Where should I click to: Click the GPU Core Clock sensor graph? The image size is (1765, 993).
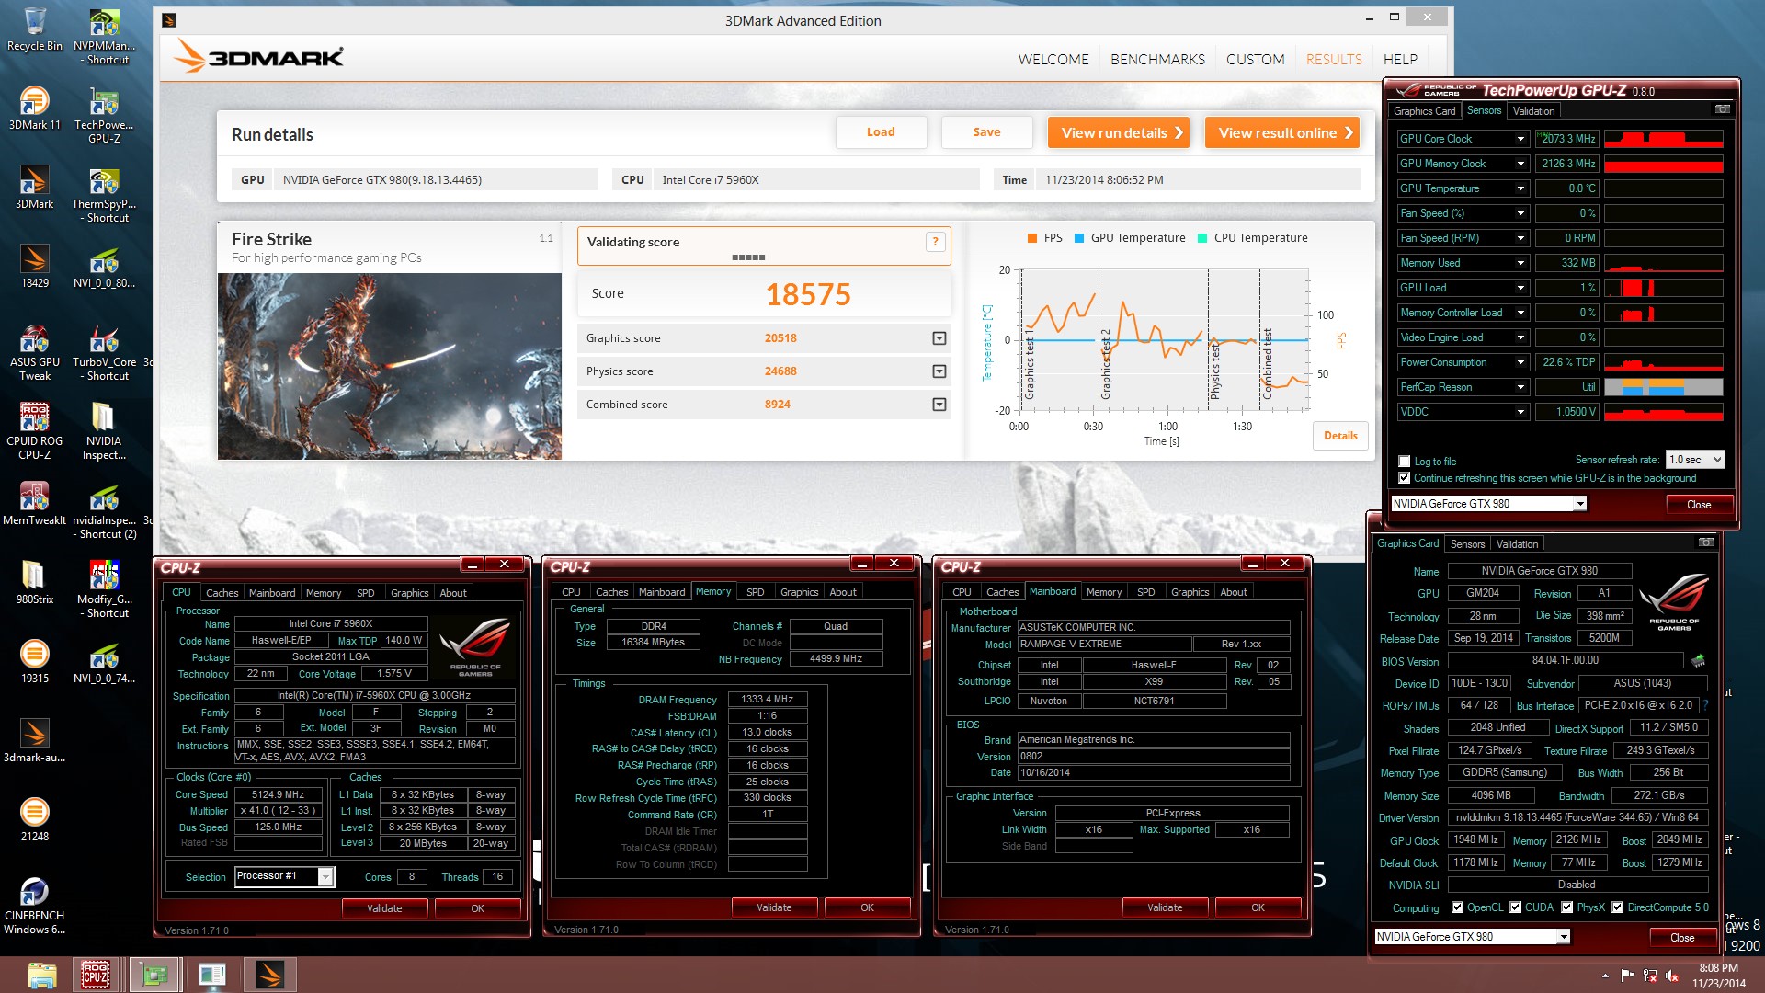click(x=1663, y=139)
